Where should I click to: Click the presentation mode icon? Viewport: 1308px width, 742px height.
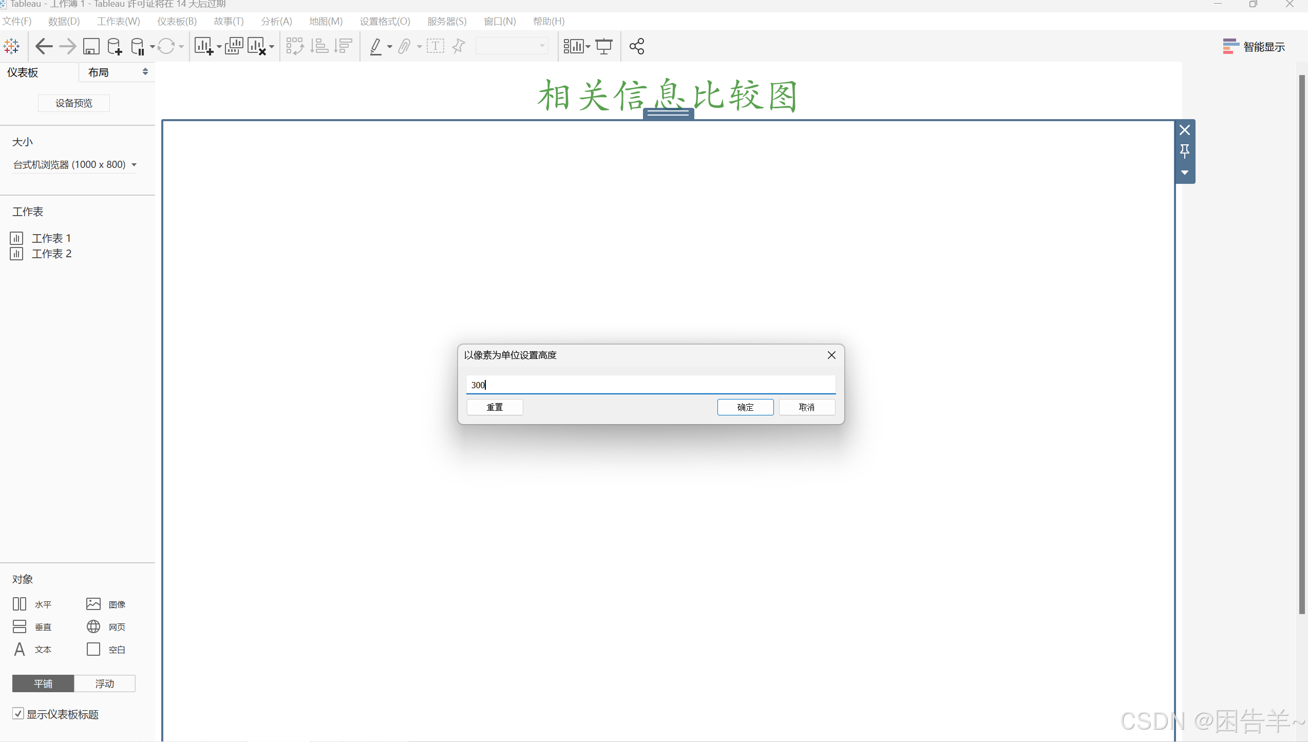click(604, 46)
